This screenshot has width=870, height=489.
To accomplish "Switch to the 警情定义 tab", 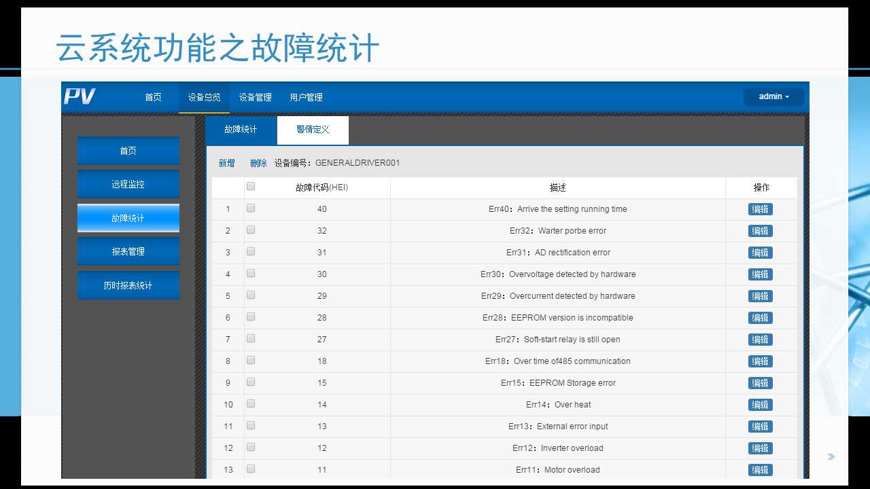I will point(313,130).
